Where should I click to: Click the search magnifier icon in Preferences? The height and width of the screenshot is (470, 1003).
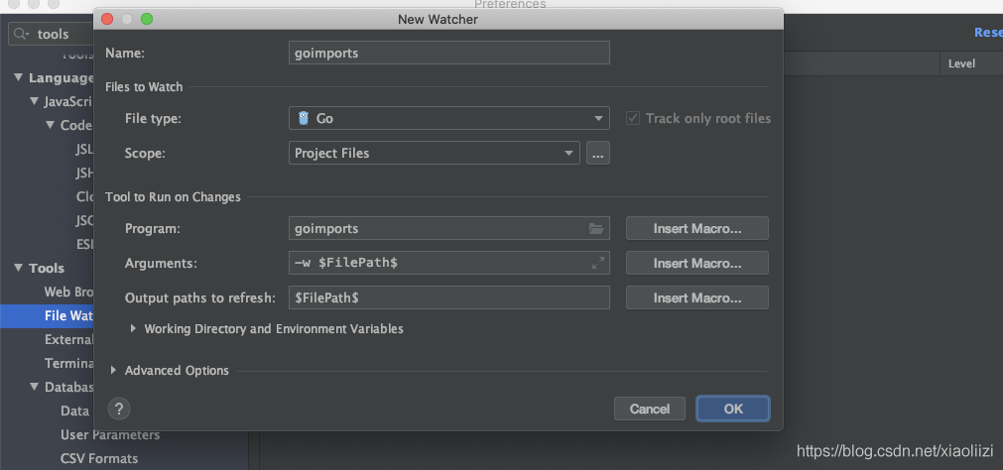coord(22,35)
